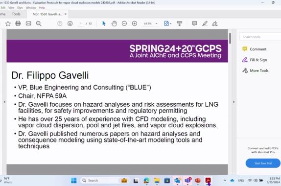Choose the selection arrow tool
Viewport: 281px width, 186px height.
click(x=104, y=23)
